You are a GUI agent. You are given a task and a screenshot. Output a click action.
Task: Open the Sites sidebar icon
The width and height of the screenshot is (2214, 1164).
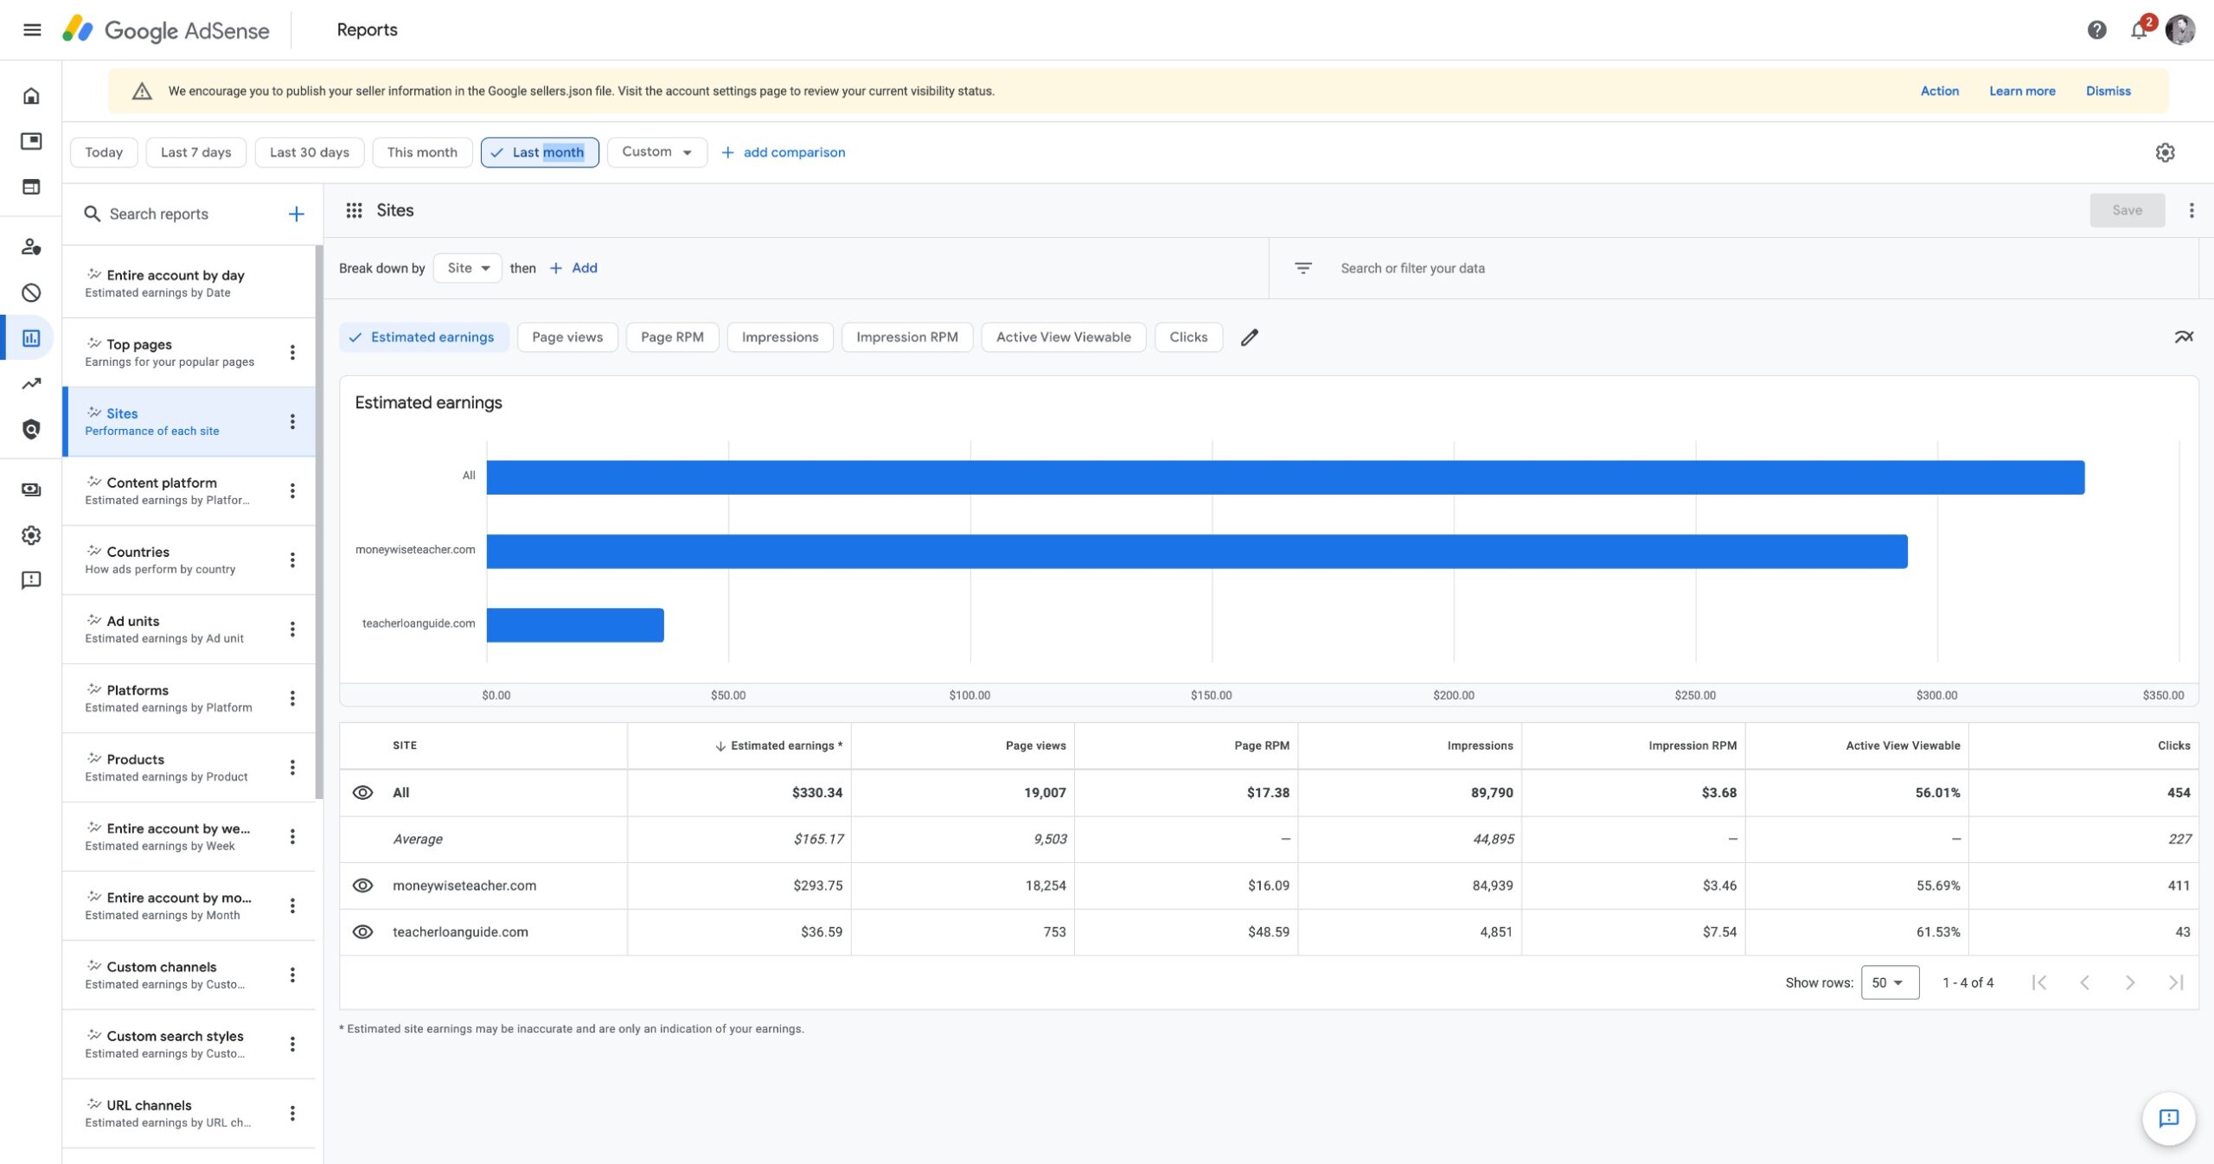tap(31, 187)
